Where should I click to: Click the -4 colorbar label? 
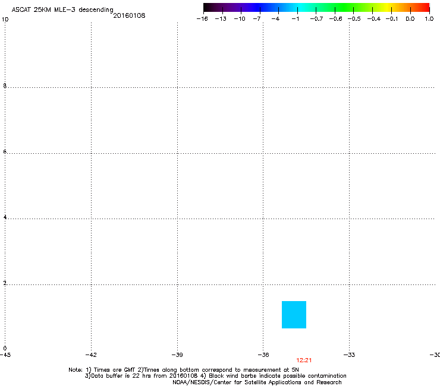click(275, 19)
